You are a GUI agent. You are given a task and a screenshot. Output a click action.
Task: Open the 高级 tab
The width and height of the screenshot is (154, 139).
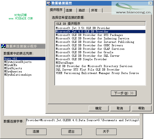[83, 10]
